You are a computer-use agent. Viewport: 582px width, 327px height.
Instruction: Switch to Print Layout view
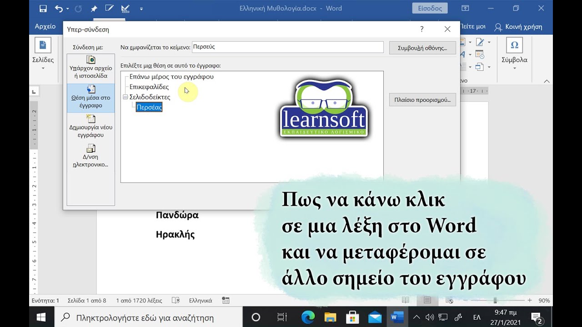427,301
